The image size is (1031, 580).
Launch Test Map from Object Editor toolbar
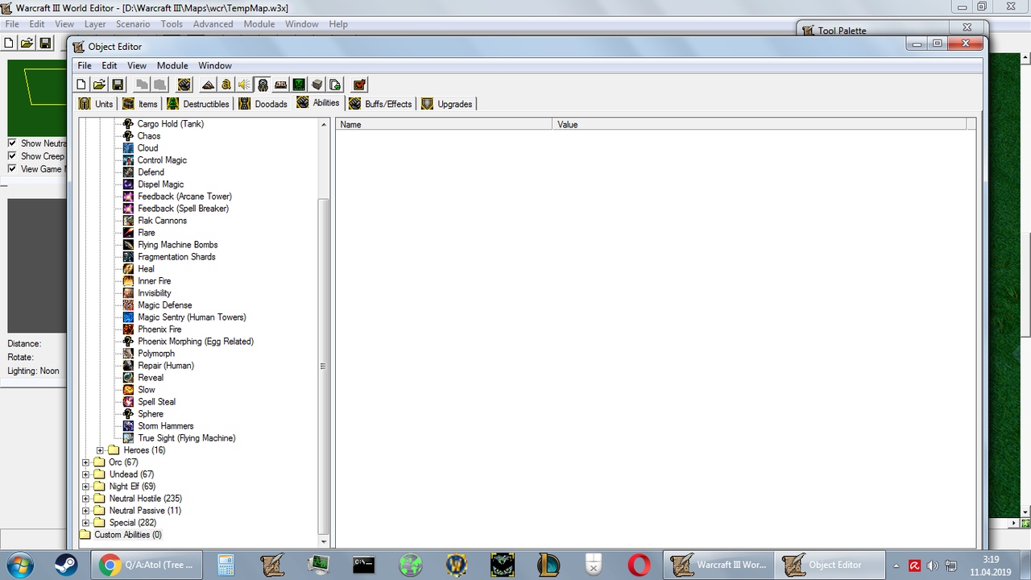coord(359,85)
